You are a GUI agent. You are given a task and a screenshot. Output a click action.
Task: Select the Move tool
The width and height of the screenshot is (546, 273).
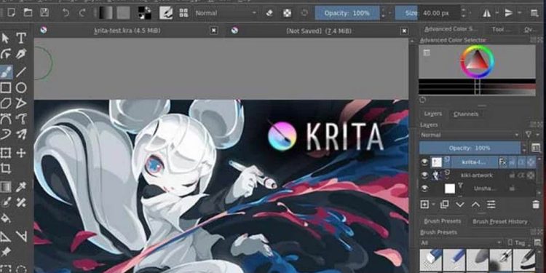click(x=21, y=153)
